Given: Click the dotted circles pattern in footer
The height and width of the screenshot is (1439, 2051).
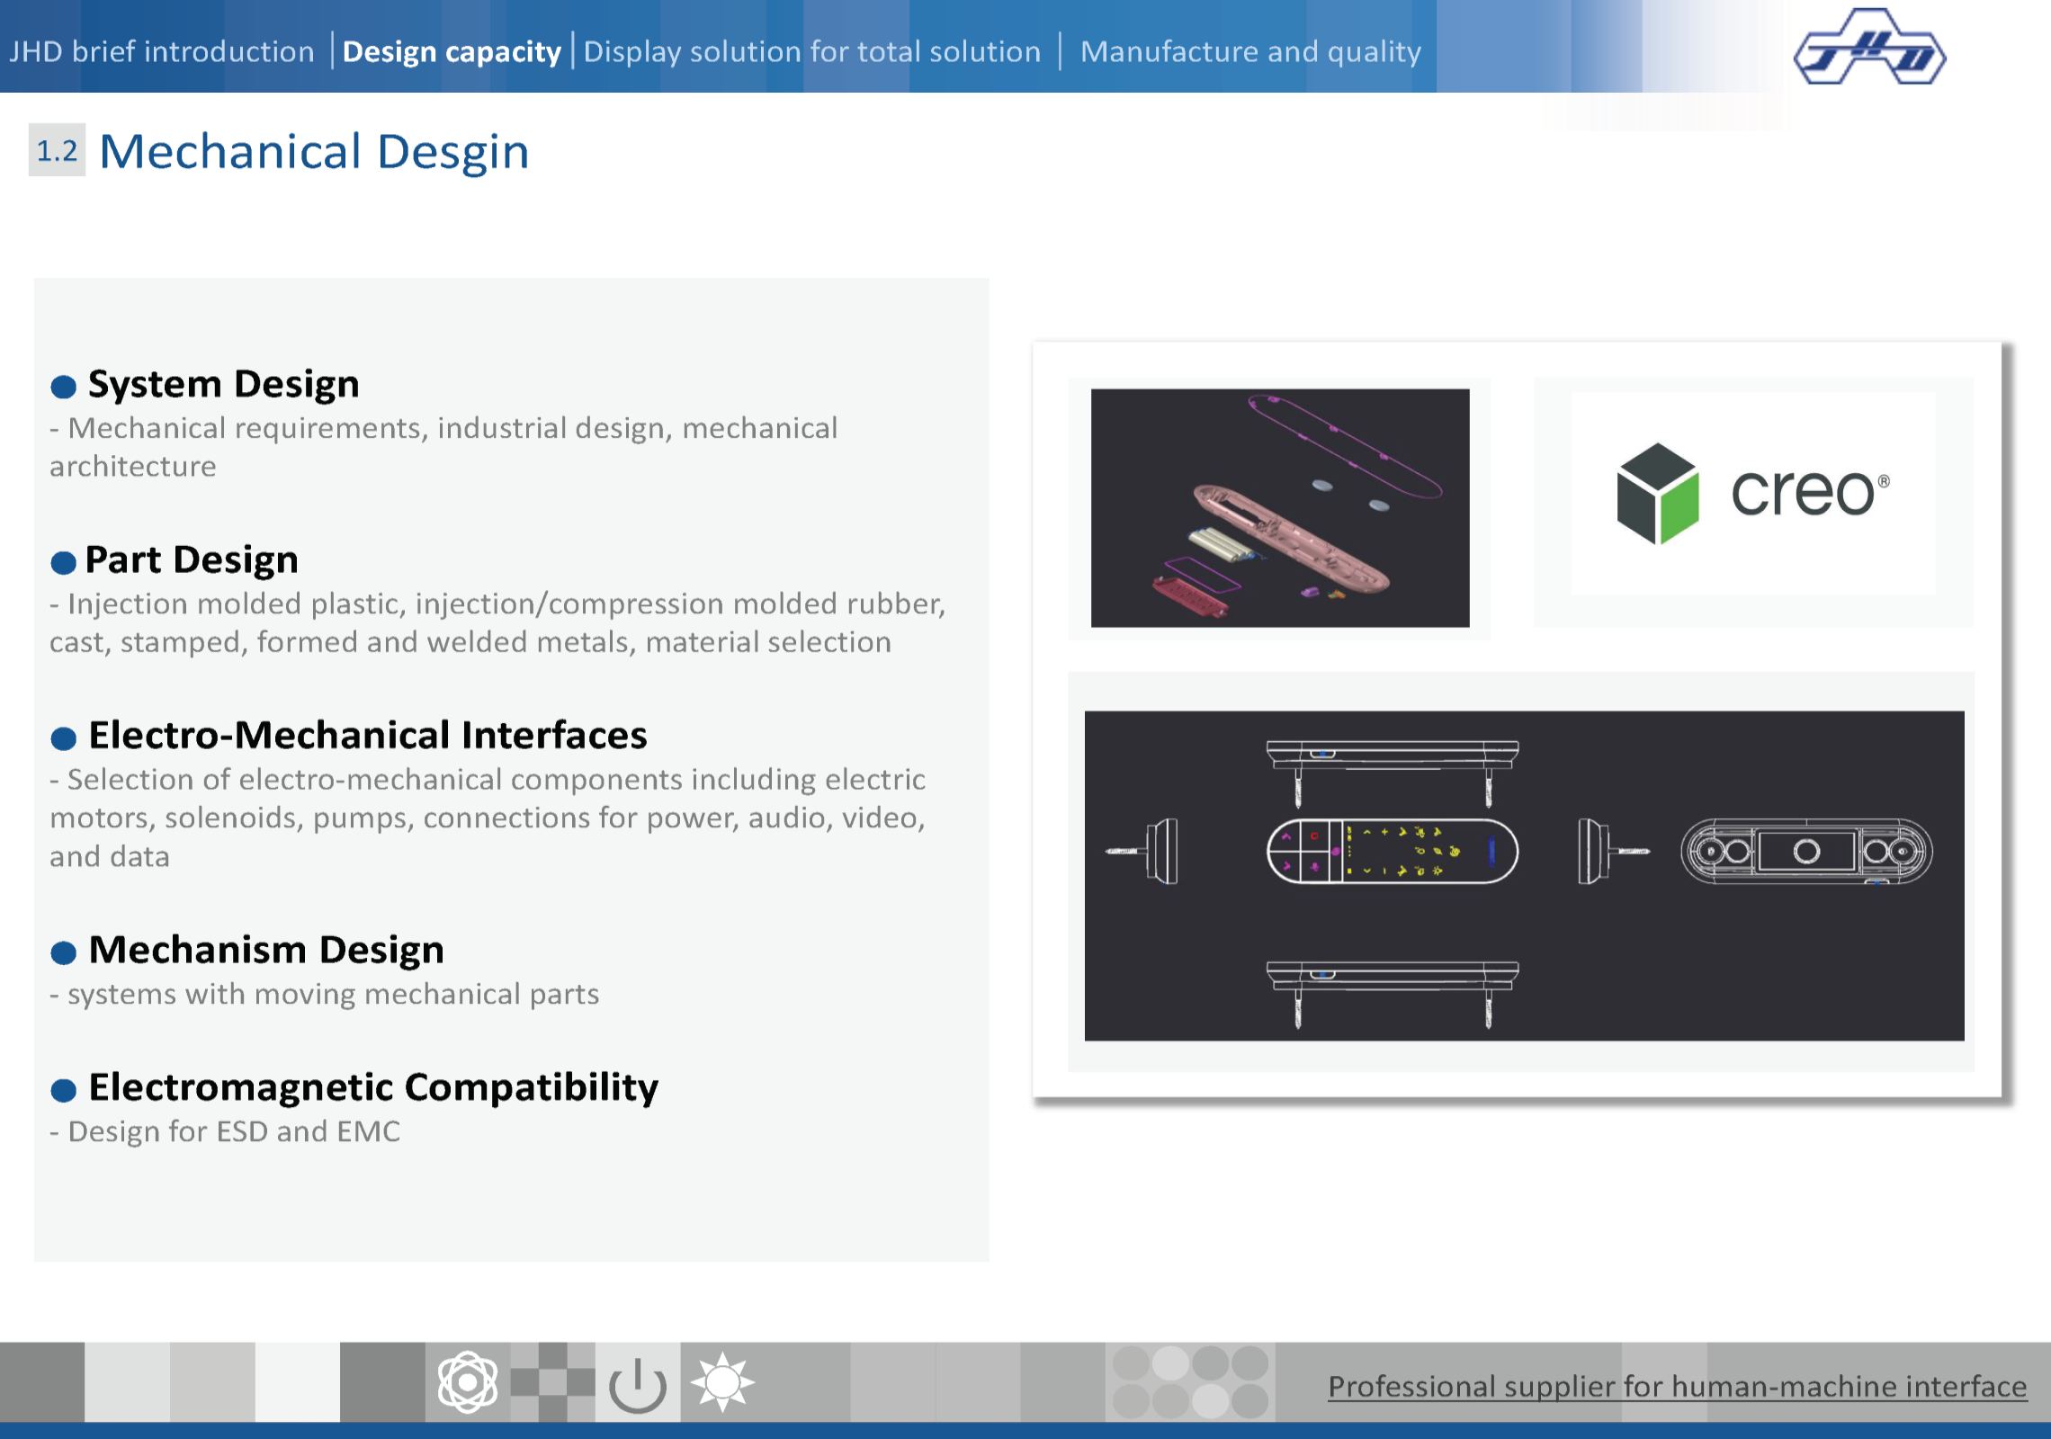Looking at the screenshot, I should click(1189, 1382).
